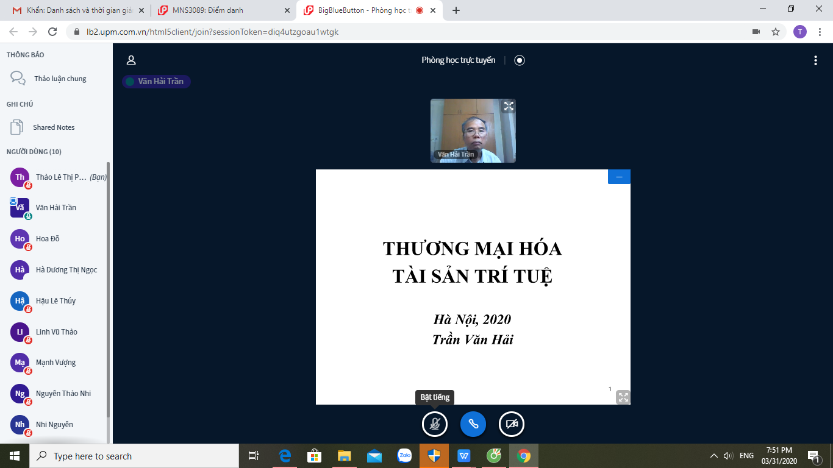Open Shared Notes
The width and height of the screenshot is (833, 468).
click(54, 127)
